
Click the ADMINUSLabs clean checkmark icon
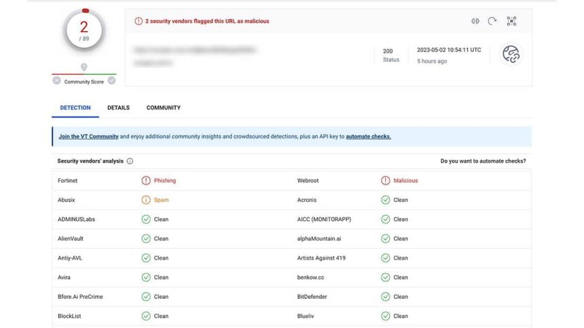coord(146,219)
